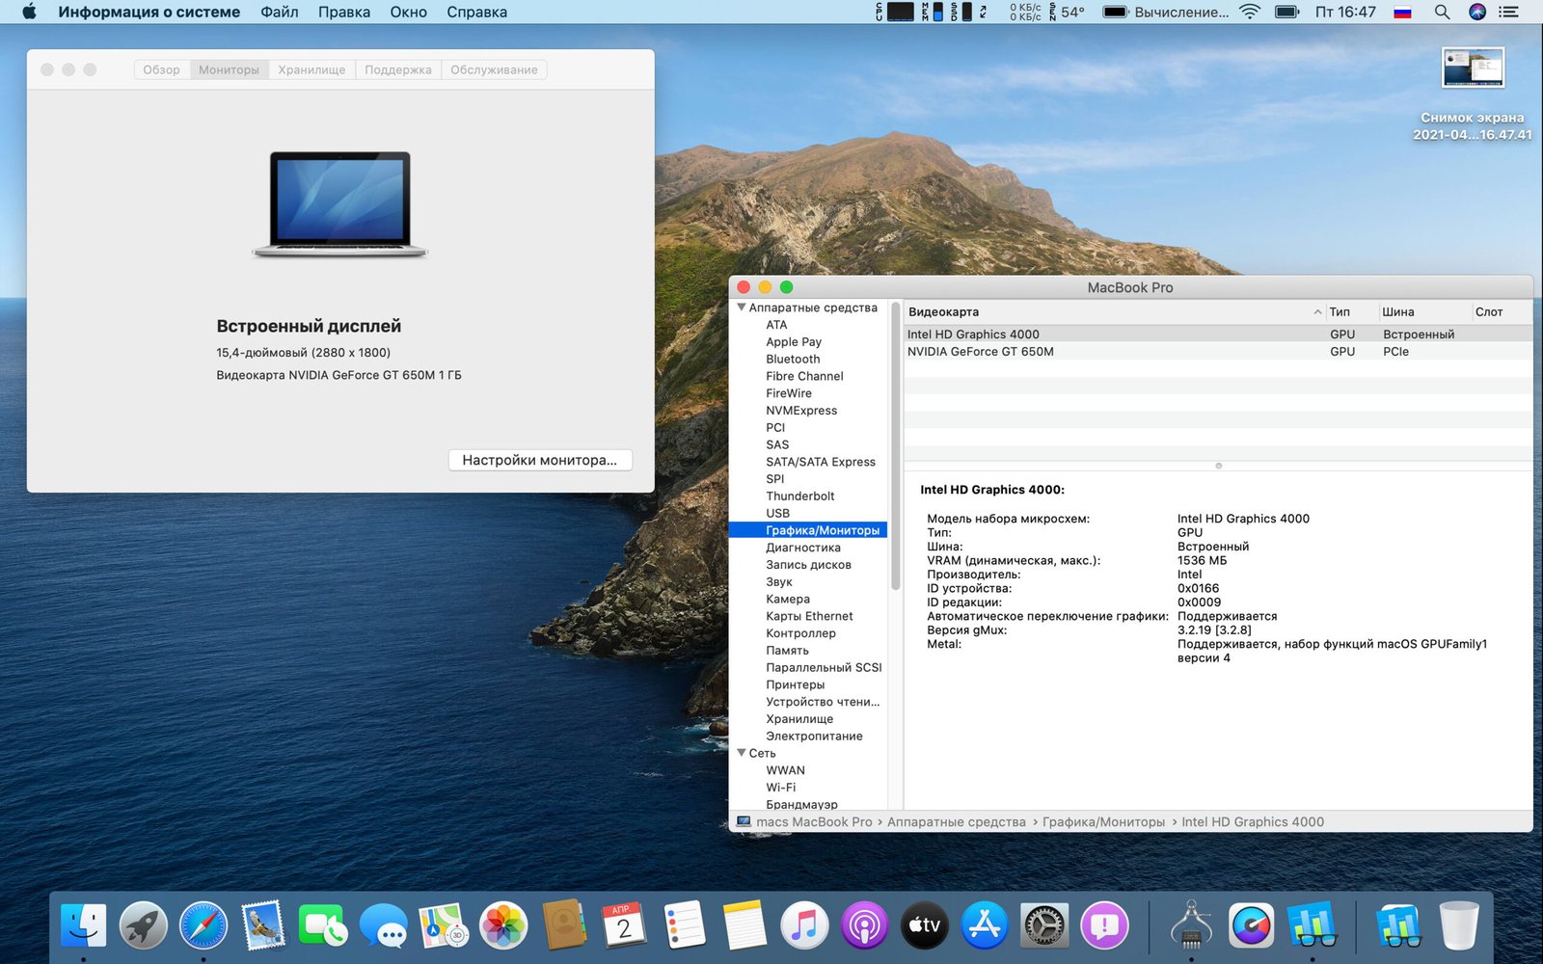Collapse the Аппаратные средства tree section
This screenshot has width=1543, height=964.
(x=742, y=308)
